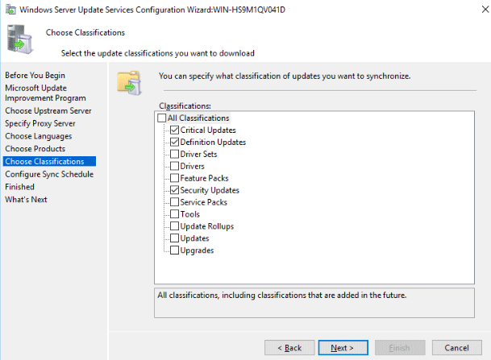Check the Updates classification checkbox
Image resolution: width=491 pixels, height=360 pixels.
[174, 238]
